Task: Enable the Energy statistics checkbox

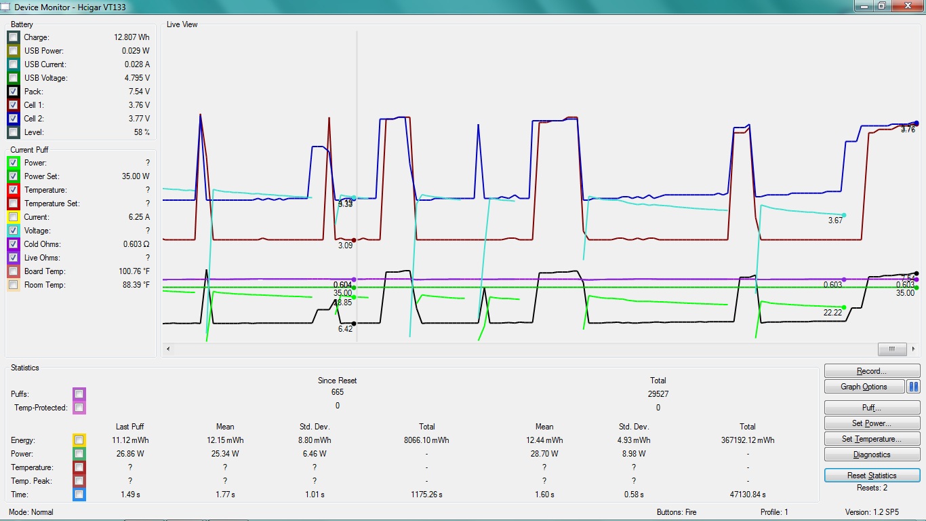Action: 79,440
